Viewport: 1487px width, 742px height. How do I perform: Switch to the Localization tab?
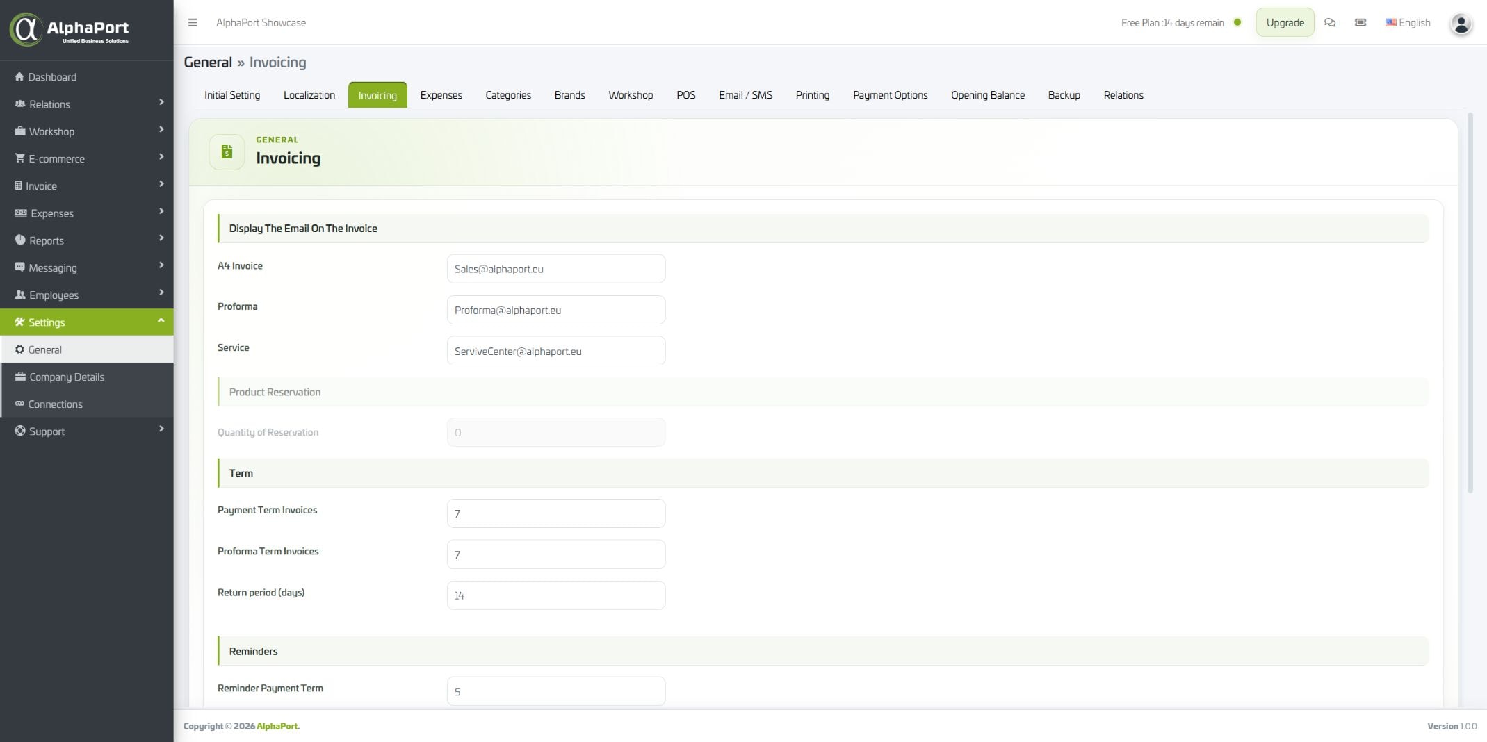309,95
